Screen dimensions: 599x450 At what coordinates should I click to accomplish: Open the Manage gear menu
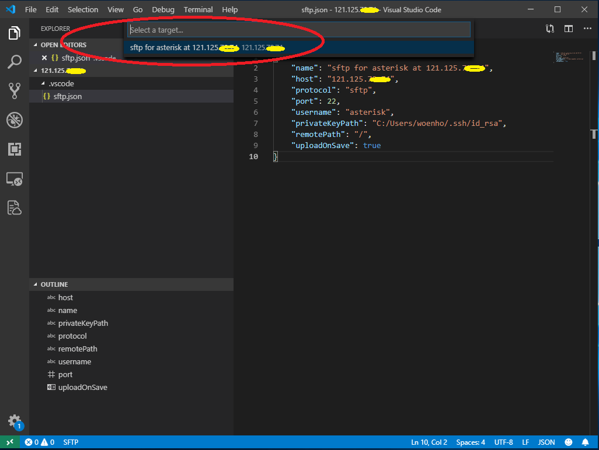coord(15,422)
